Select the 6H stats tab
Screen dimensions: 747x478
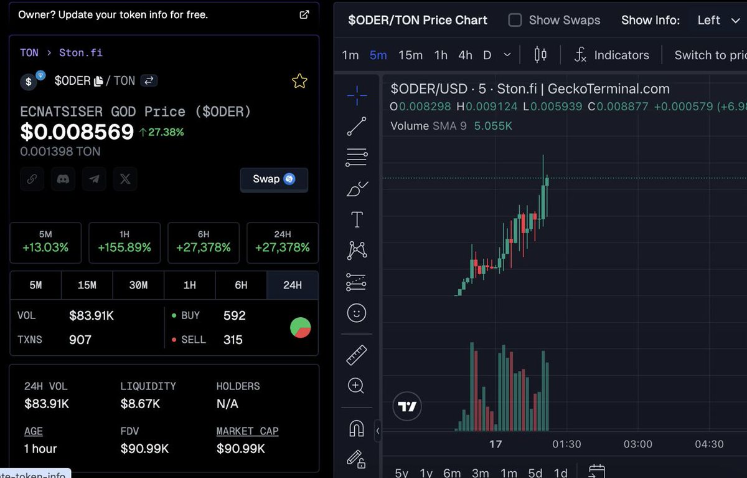click(241, 285)
